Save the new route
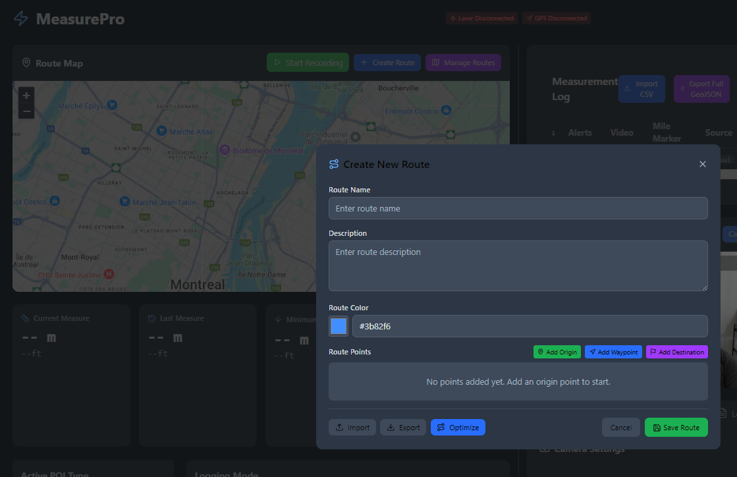This screenshot has width=737, height=477. (x=676, y=427)
